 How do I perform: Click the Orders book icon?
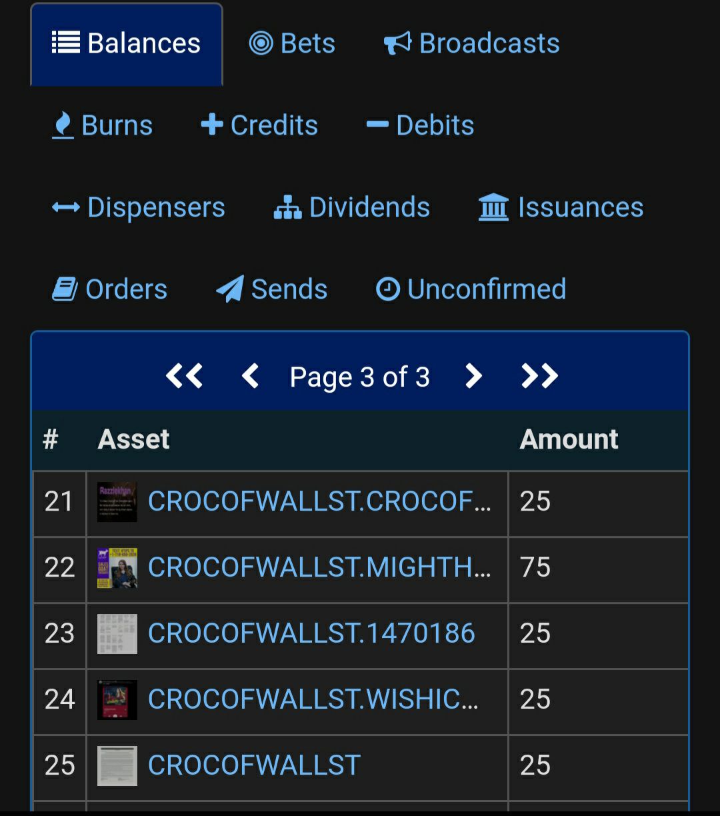tap(65, 289)
